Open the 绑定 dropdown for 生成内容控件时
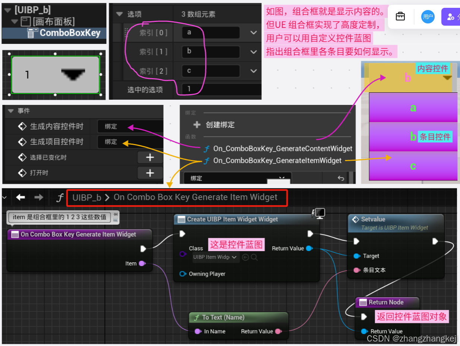 point(130,126)
